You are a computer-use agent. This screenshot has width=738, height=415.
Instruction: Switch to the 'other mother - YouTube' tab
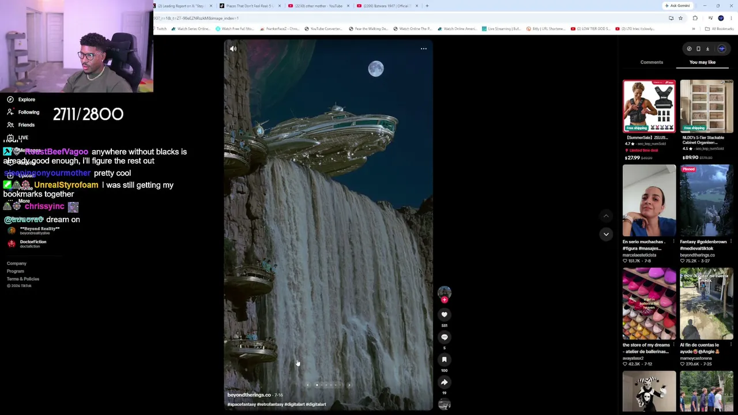click(318, 6)
